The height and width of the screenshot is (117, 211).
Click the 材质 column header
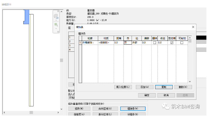[x=106, y=39]
